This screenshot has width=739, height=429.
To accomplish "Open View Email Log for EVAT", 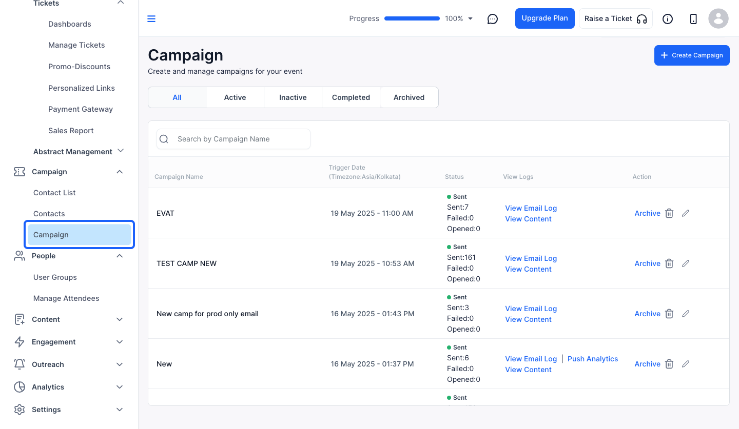I will pos(531,208).
